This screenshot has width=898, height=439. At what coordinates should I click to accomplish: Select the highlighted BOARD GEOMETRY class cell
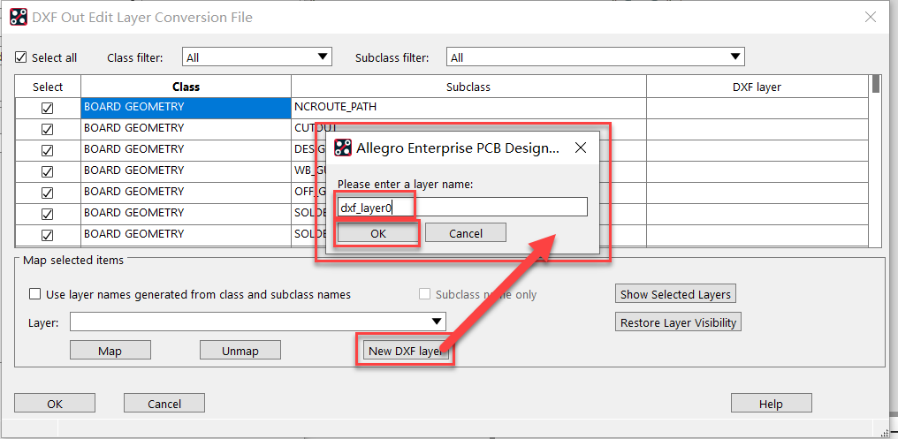(x=186, y=107)
